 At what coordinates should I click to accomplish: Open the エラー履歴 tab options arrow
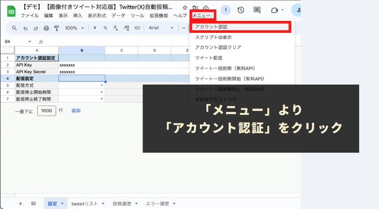174,204
